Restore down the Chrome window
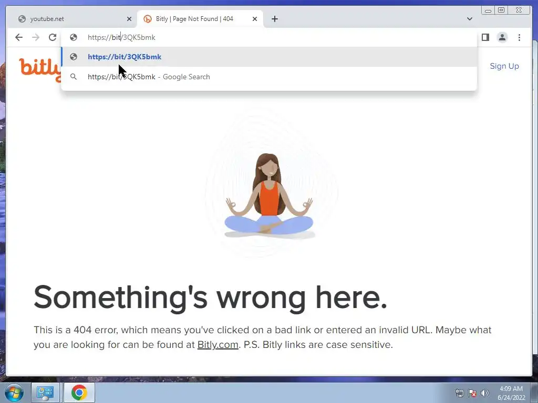Image resolution: width=538 pixels, height=403 pixels. [501, 10]
